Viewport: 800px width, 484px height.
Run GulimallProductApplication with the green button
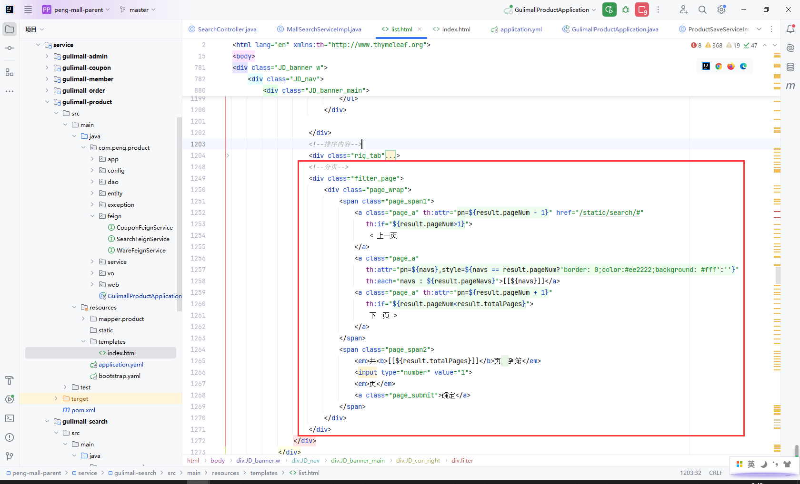click(609, 10)
